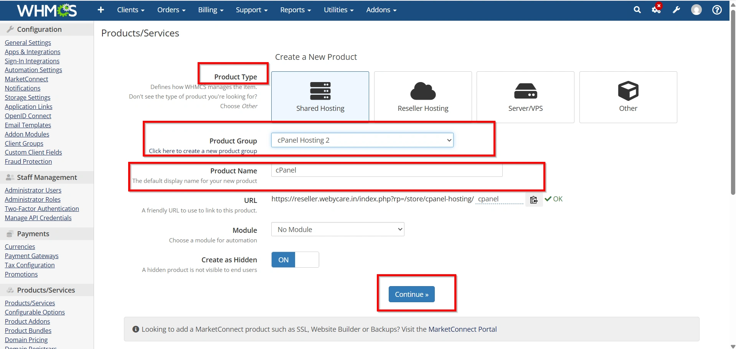Click to create a new product group
736x349 pixels.
[x=203, y=151]
